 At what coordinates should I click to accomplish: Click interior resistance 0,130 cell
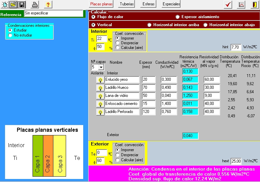pos(190,71)
